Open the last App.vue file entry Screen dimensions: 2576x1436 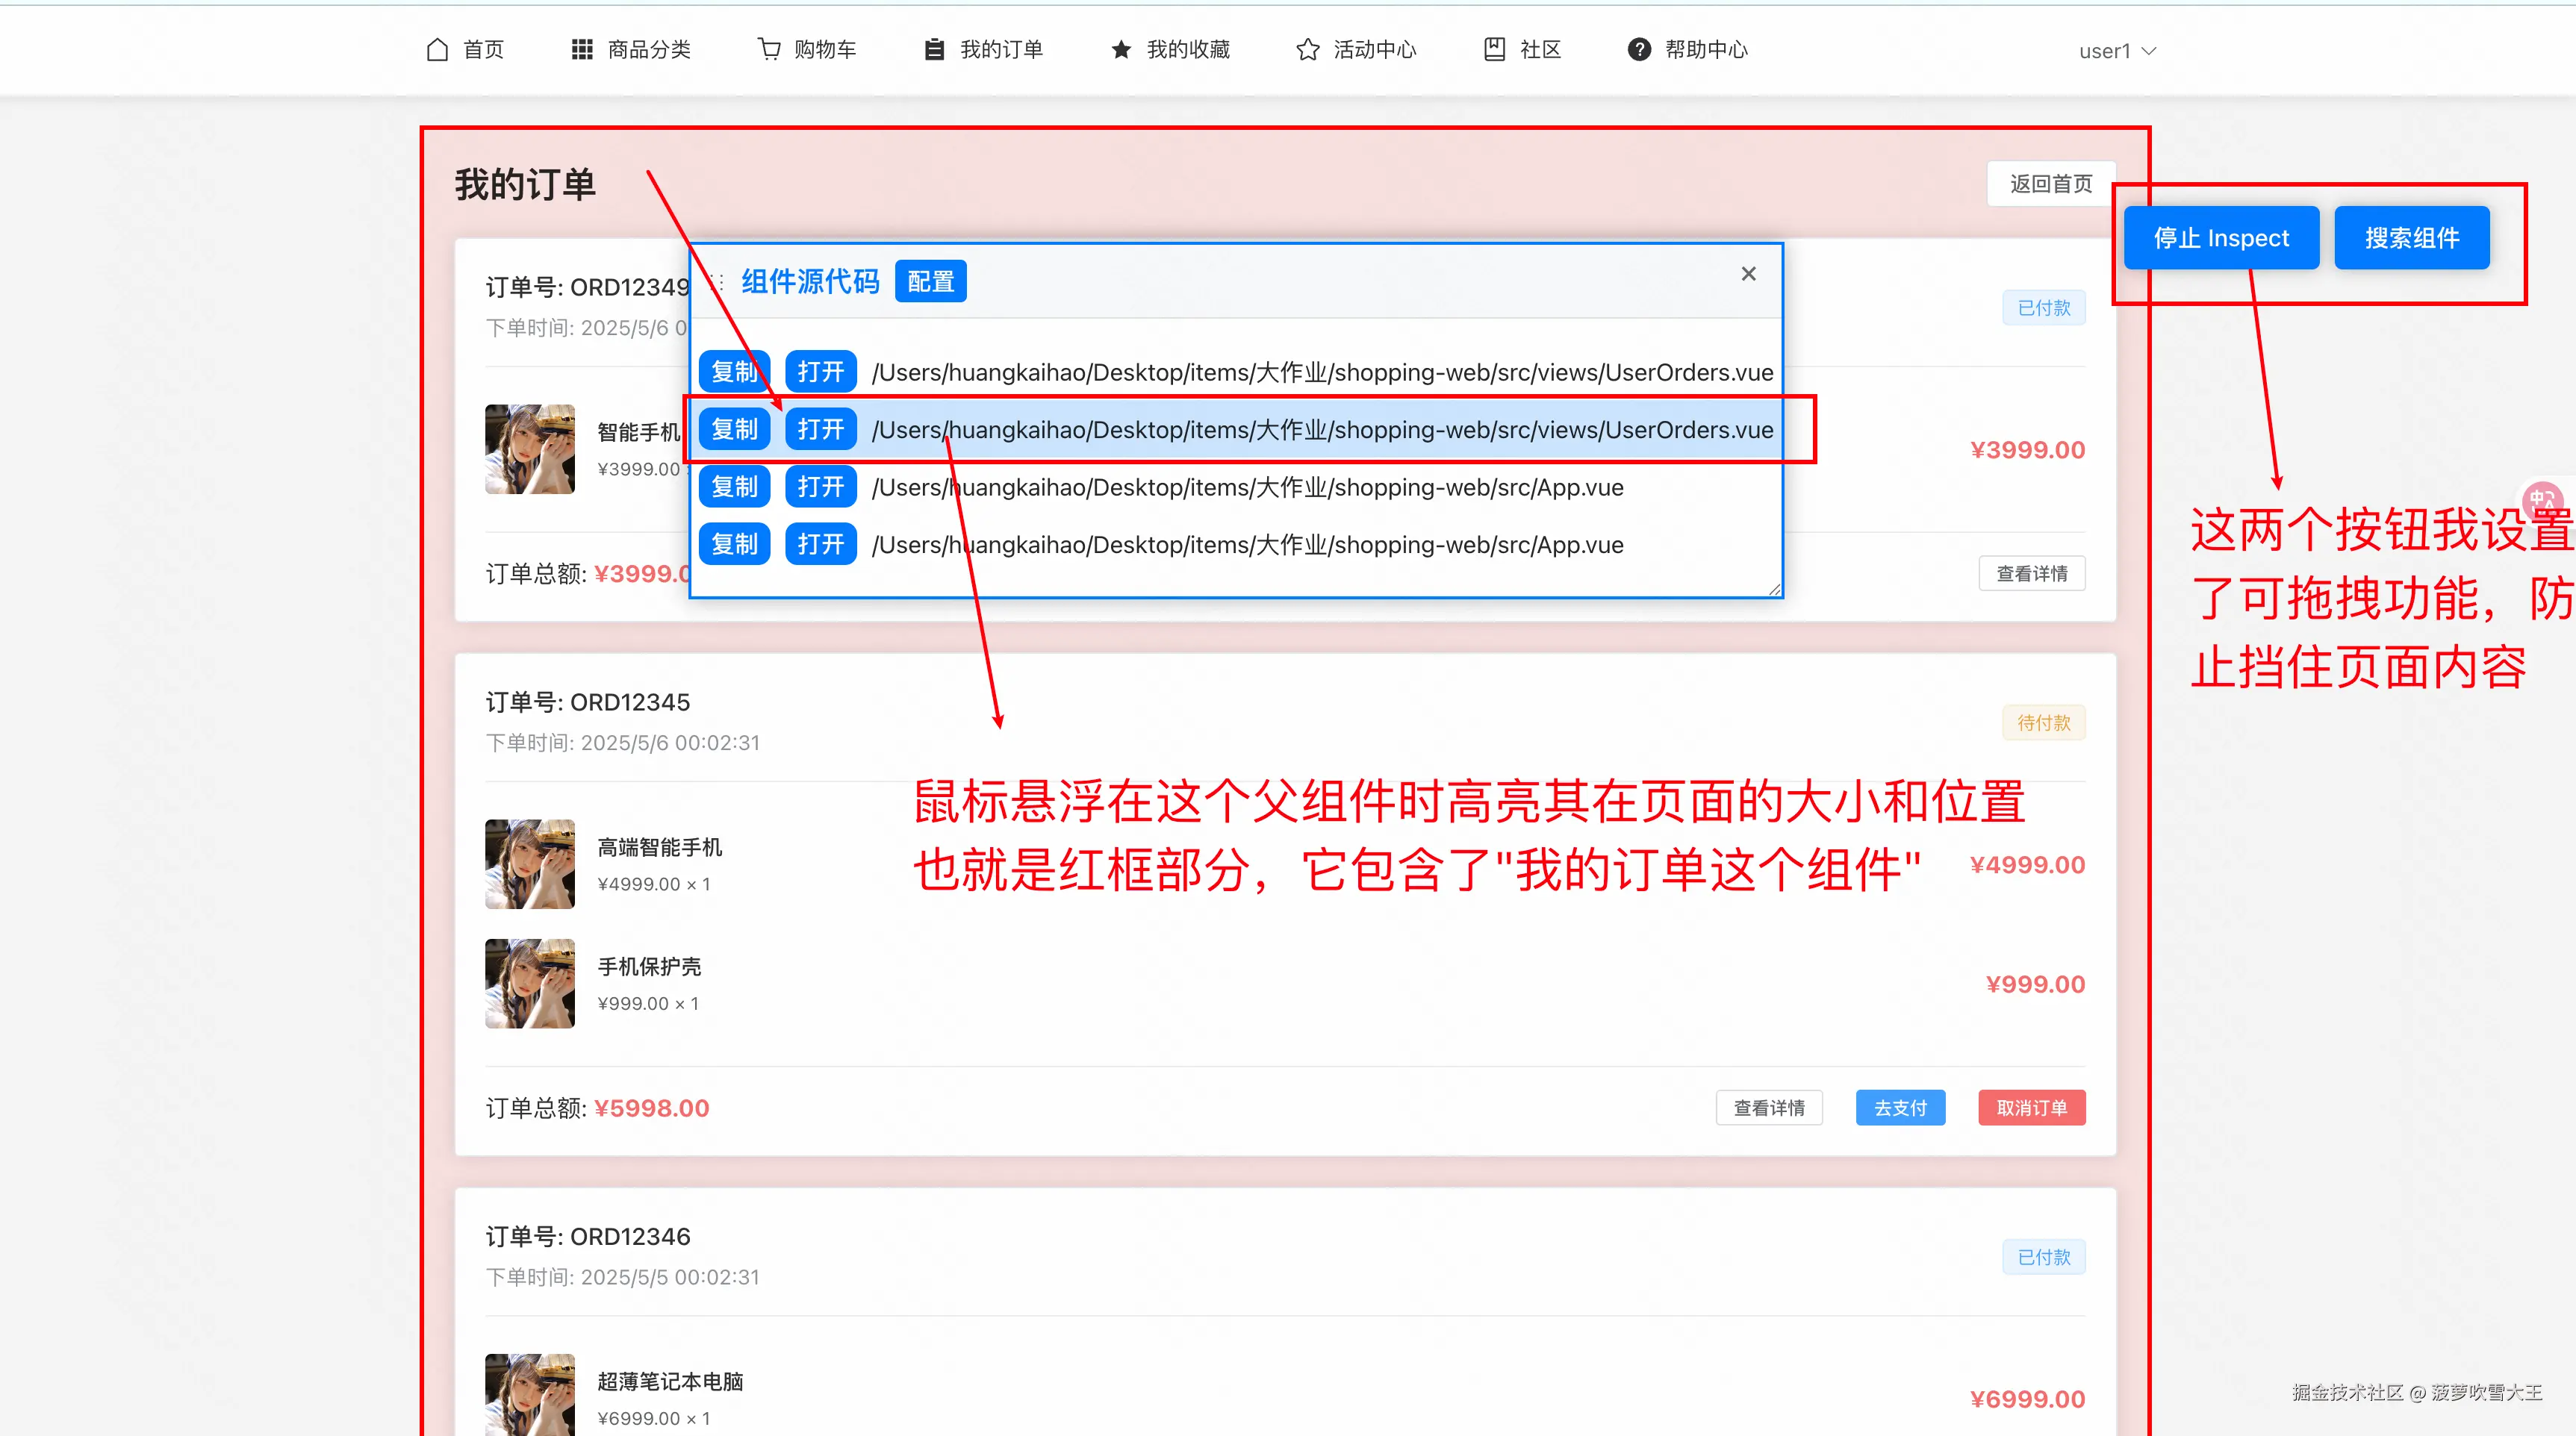pos(820,545)
